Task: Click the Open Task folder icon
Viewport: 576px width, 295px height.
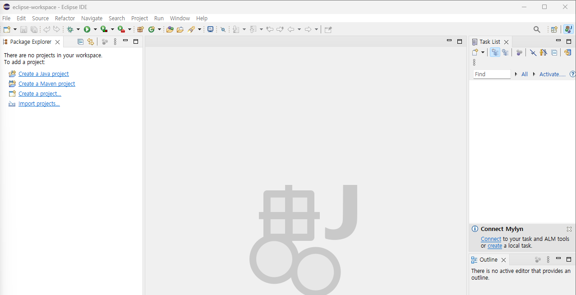Action: 180,29
